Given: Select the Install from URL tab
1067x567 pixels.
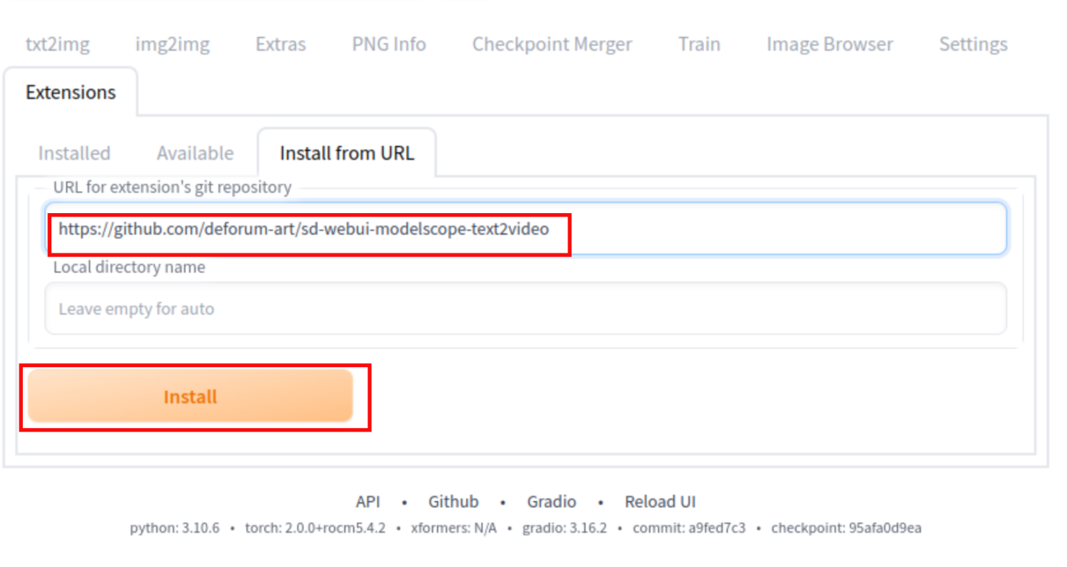Looking at the screenshot, I should (347, 153).
